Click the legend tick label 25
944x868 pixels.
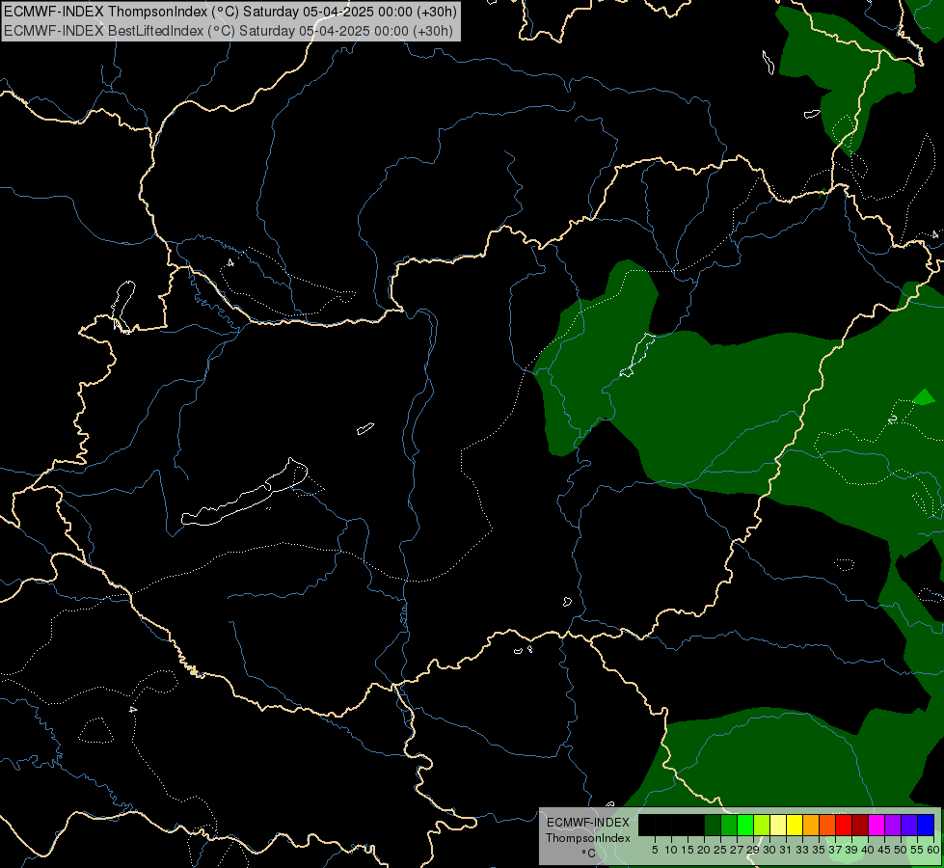(x=720, y=850)
